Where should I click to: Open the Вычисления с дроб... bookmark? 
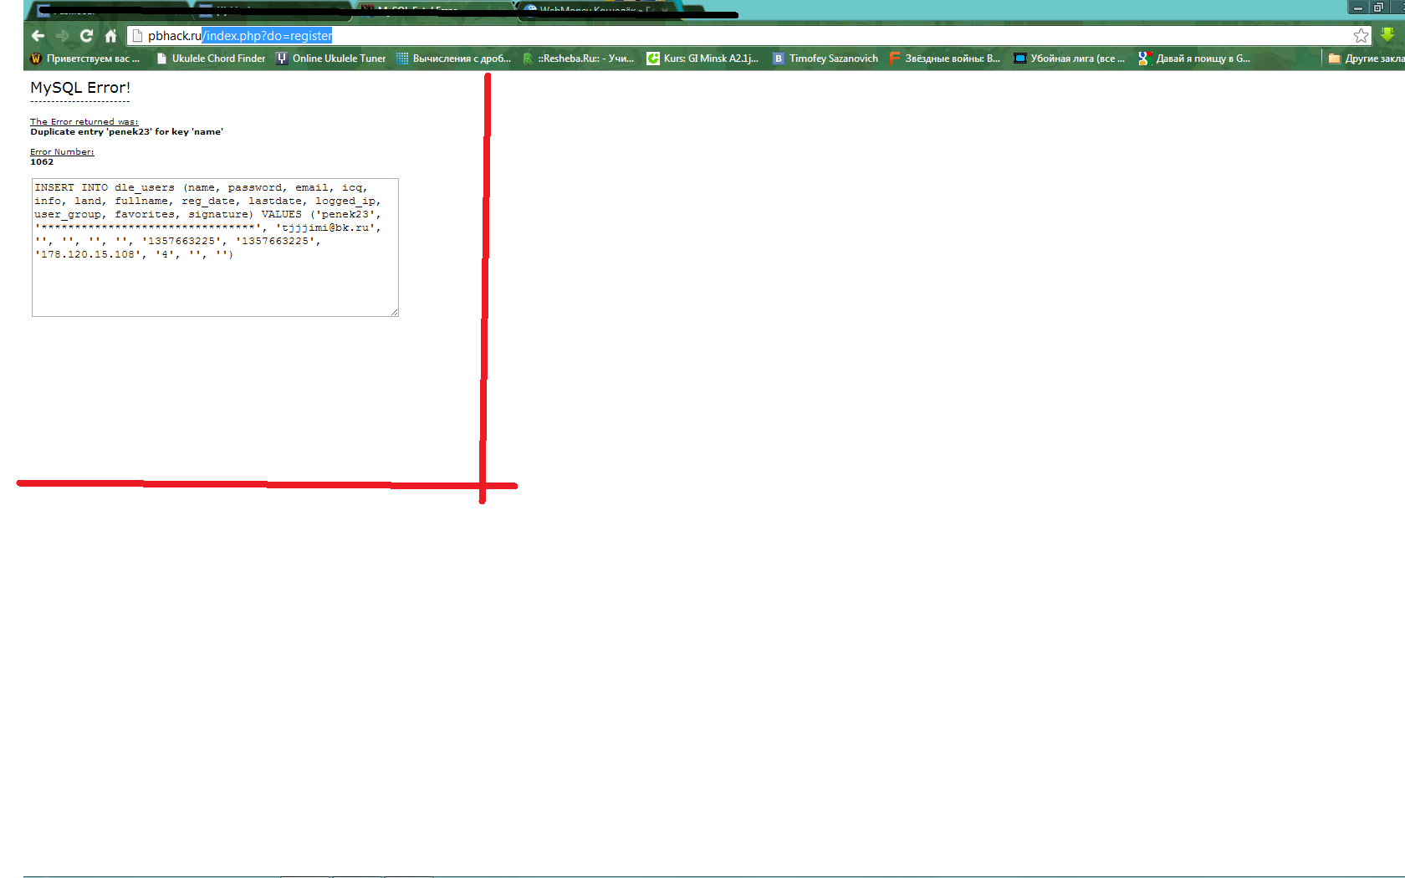(453, 59)
